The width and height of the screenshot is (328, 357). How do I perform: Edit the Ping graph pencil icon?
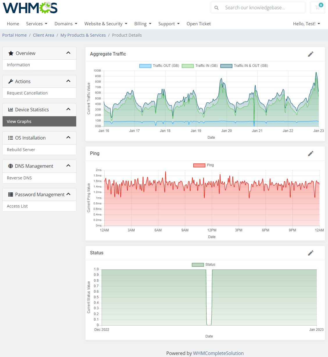(311, 153)
